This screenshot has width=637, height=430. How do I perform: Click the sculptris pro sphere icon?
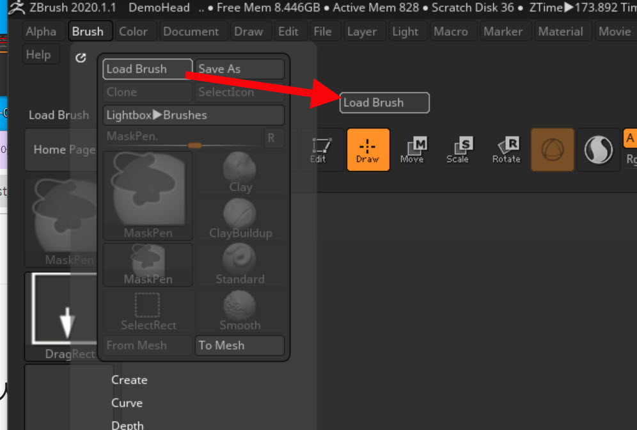[598, 150]
